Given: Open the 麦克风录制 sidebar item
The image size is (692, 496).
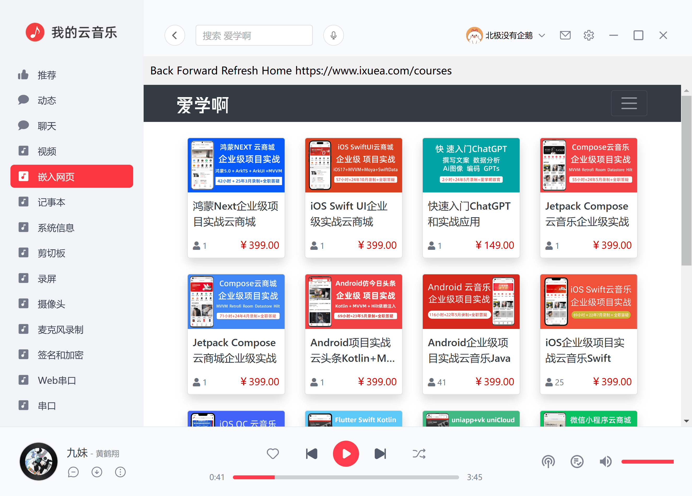Looking at the screenshot, I should tap(72, 329).
